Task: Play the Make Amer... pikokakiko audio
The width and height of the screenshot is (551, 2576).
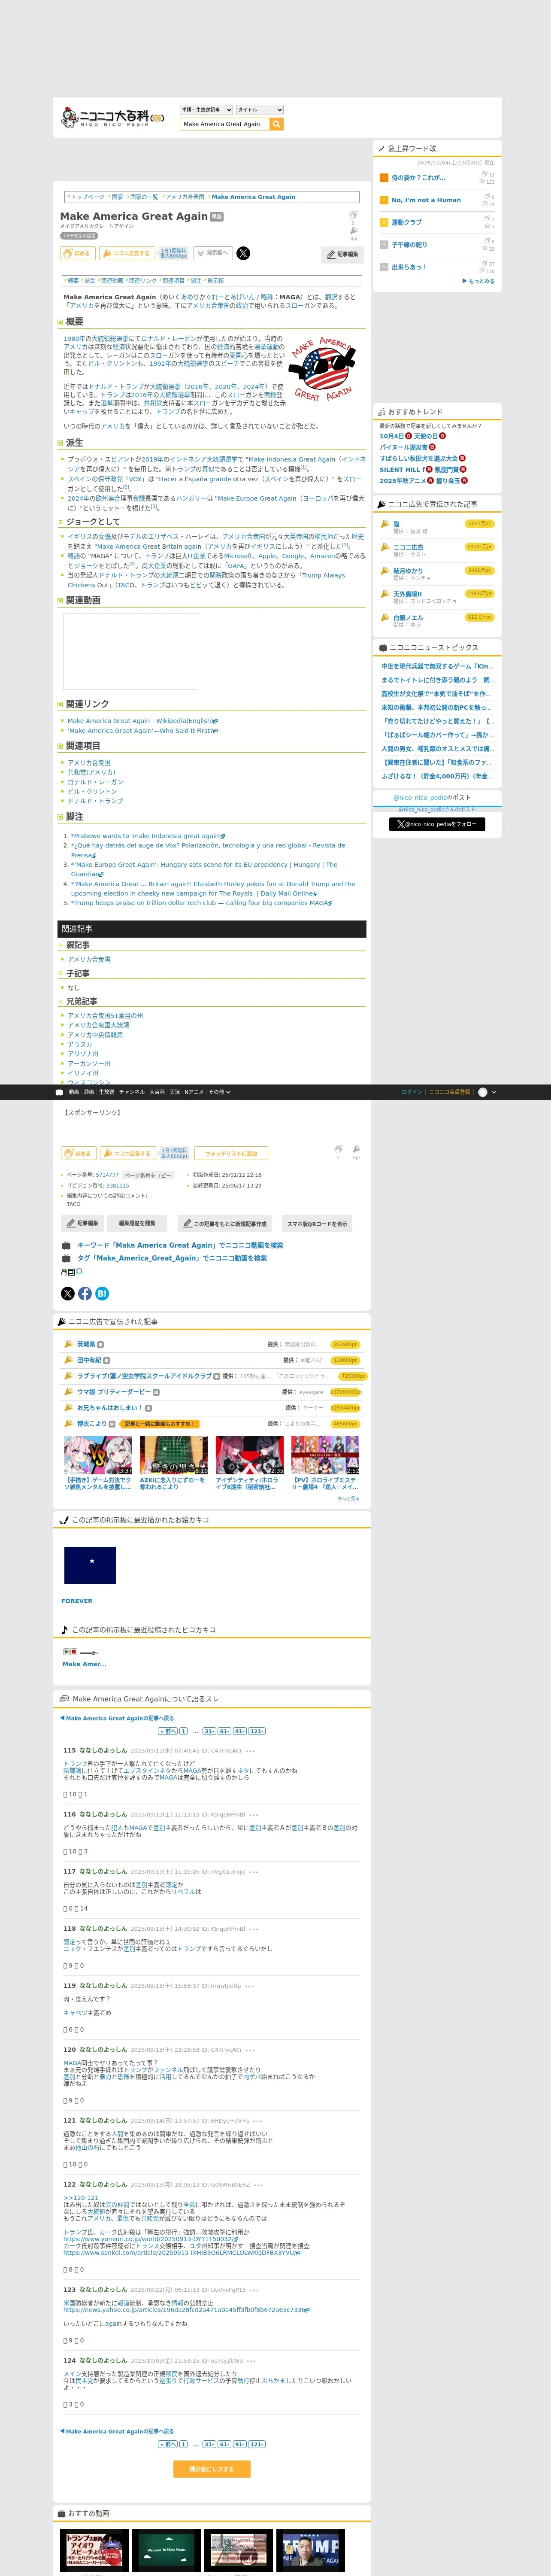Action: pyautogui.click(x=67, y=1652)
